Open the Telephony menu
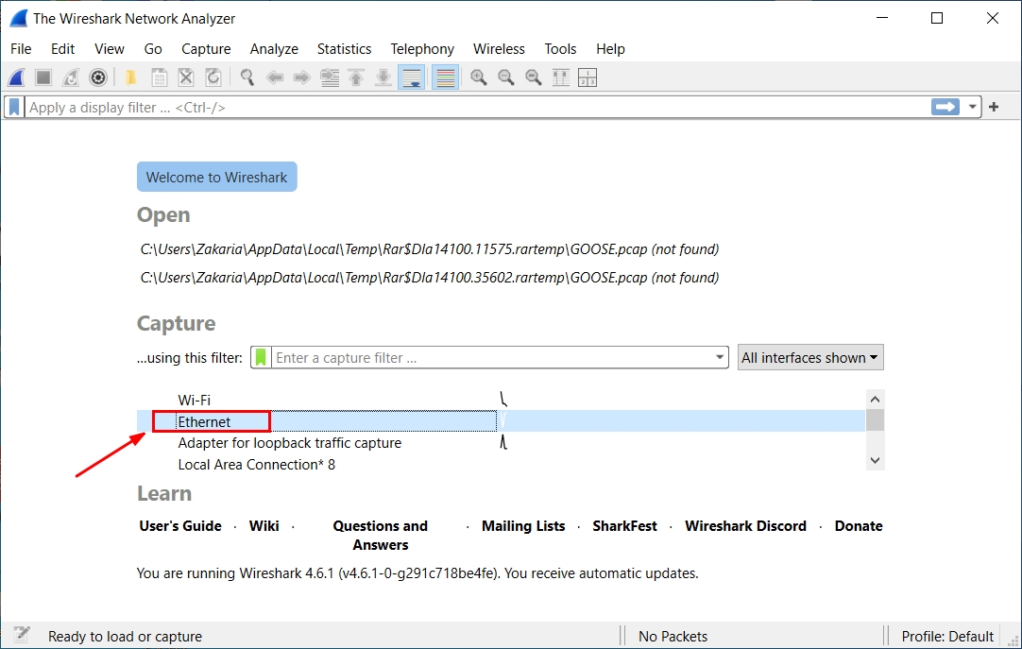1022x649 pixels. coord(422,49)
